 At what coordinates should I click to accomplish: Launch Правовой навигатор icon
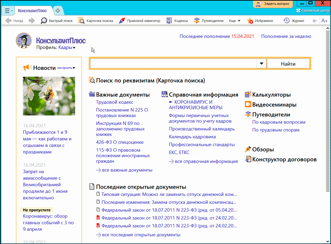(x=122, y=21)
